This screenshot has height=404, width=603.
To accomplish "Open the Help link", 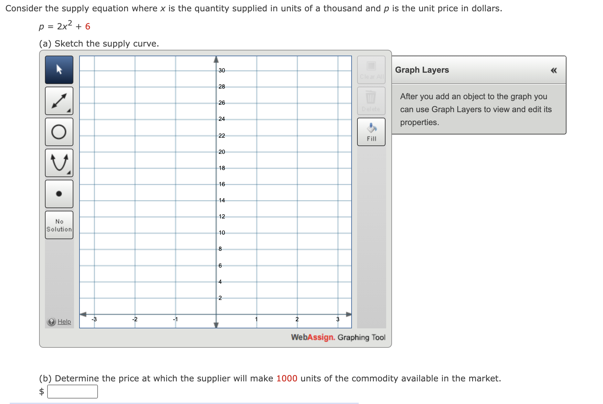I will [64, 322].
